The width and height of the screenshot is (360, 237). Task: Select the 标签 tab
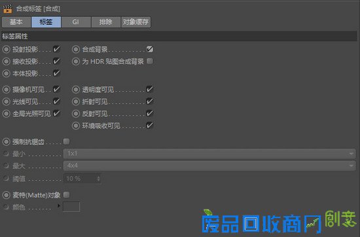point(46,22)
